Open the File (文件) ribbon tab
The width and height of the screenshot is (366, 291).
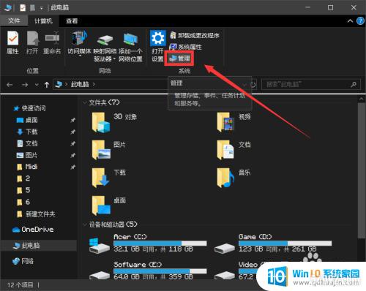coord(14,21)
